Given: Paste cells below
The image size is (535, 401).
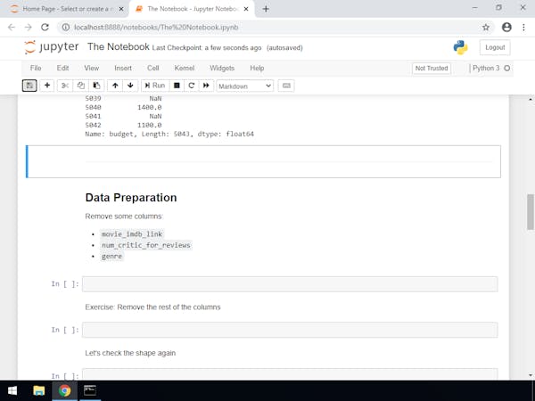Looking at the screenshot, I should pos(96,86).
